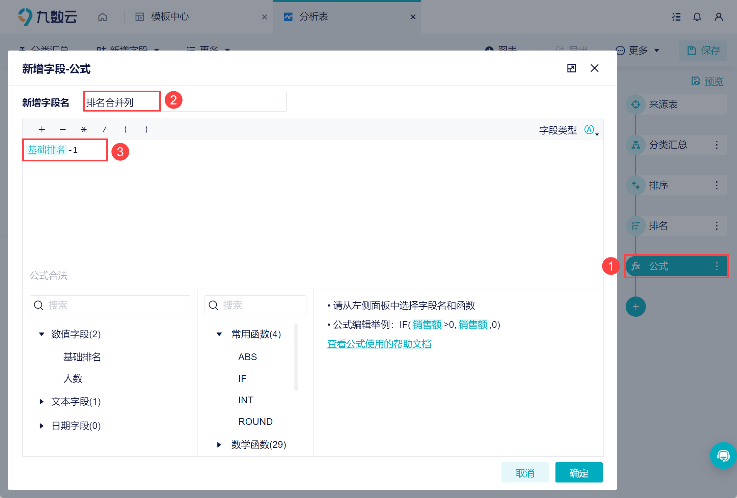Viewport: 737px width, 498px height.
Task: Add a new step with the plus circle
Action: (635, 307)
